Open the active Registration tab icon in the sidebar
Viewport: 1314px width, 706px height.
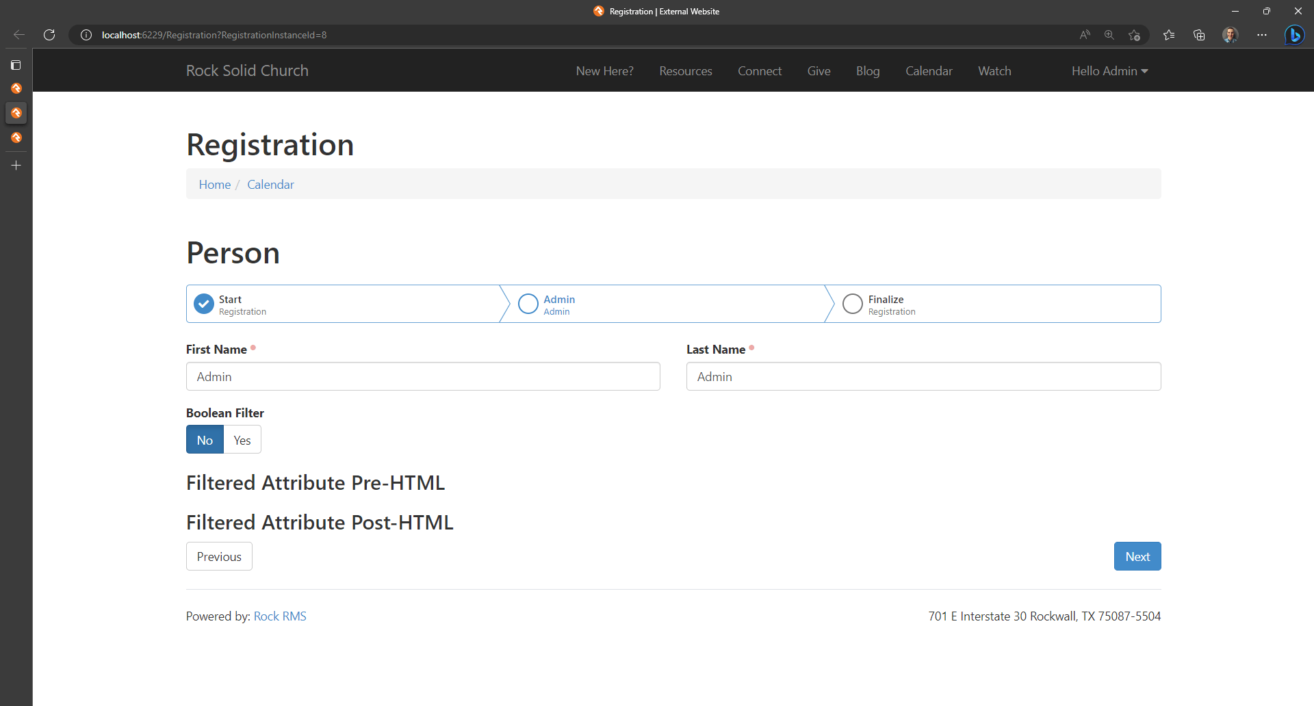point(16,113)
